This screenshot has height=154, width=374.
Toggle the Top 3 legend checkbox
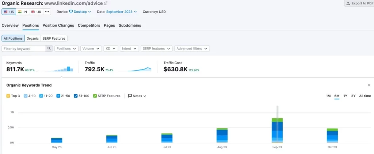point(8,96)
